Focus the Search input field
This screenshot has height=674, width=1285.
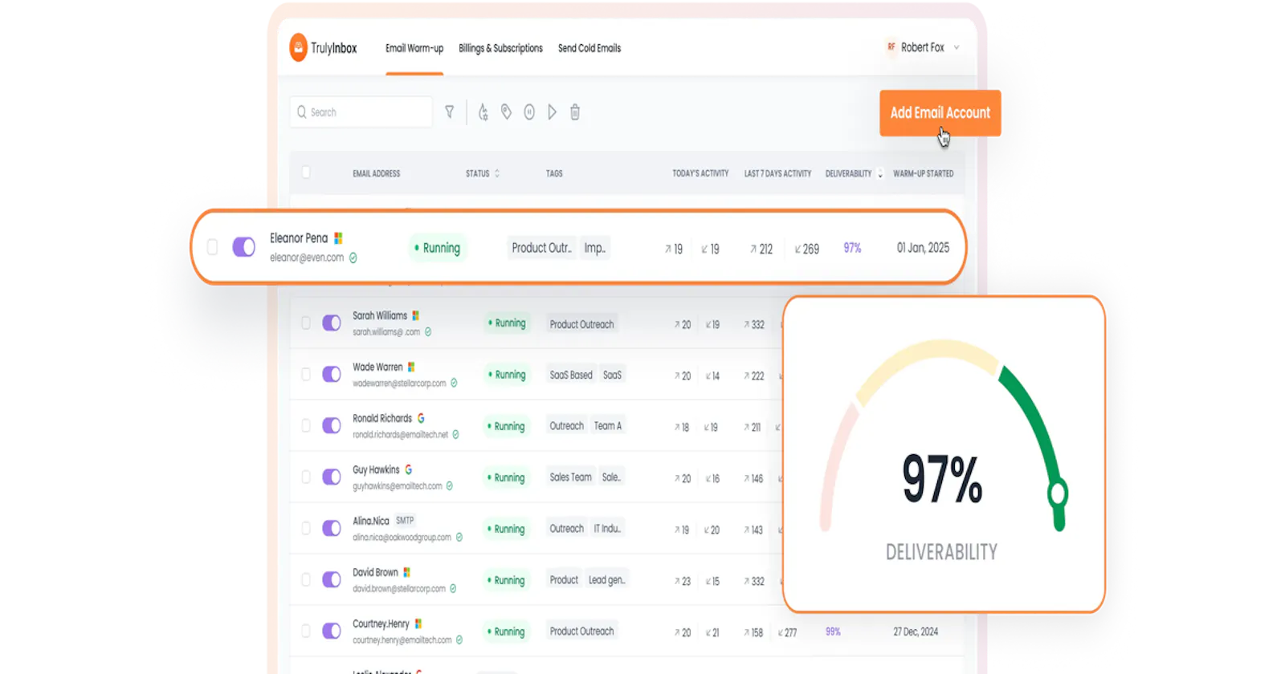pyautogui.click(x=361, y=112)
